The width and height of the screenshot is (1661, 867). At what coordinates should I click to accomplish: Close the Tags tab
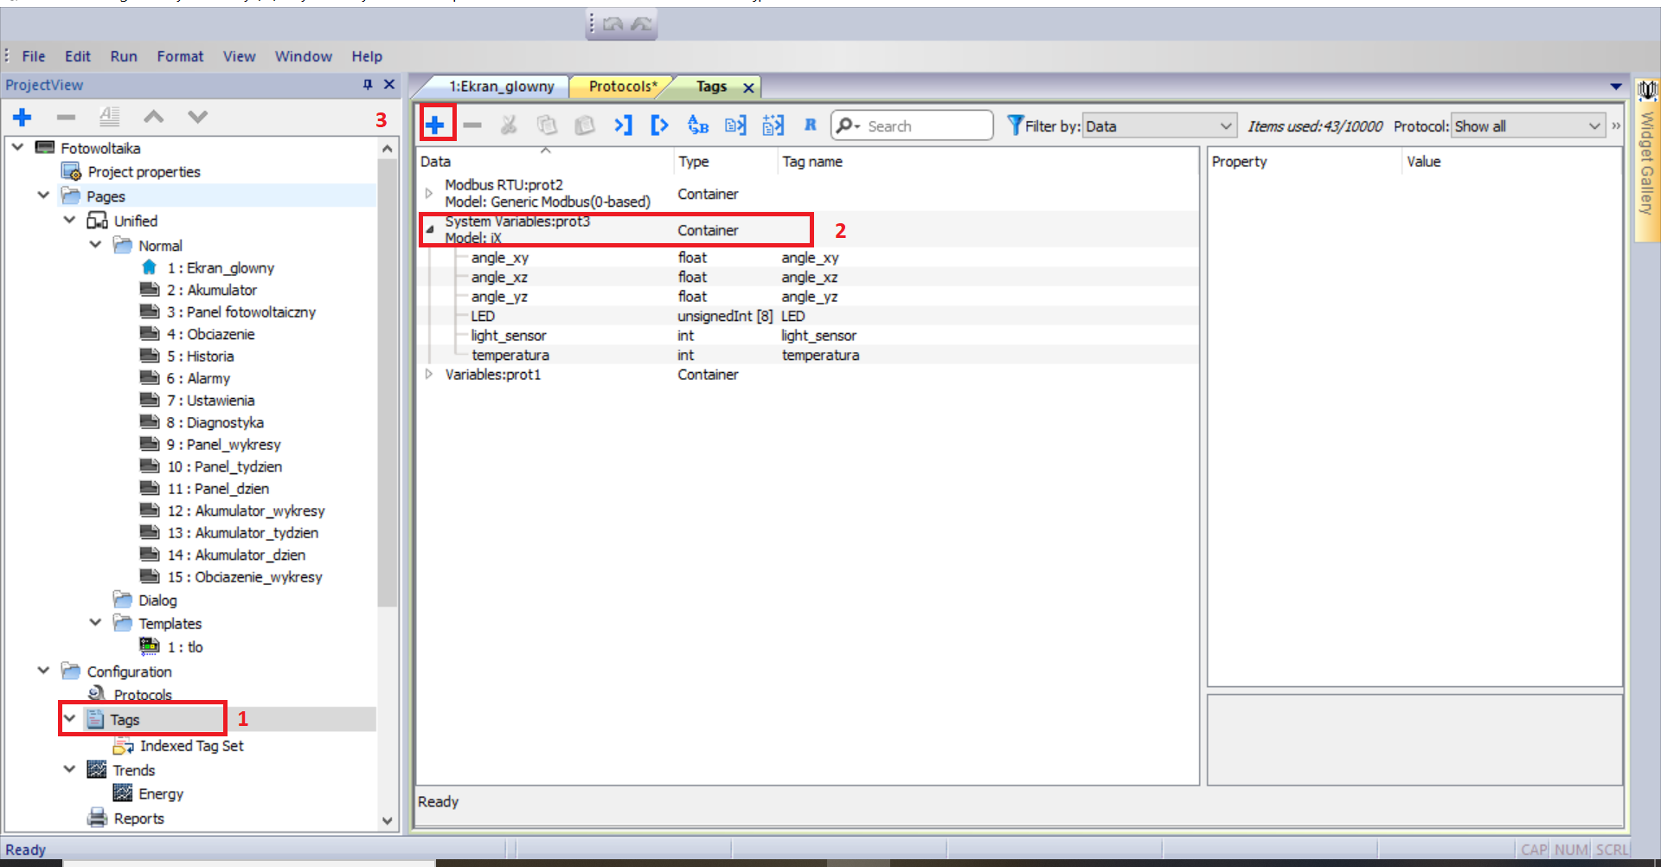click(x=749, y=87)
